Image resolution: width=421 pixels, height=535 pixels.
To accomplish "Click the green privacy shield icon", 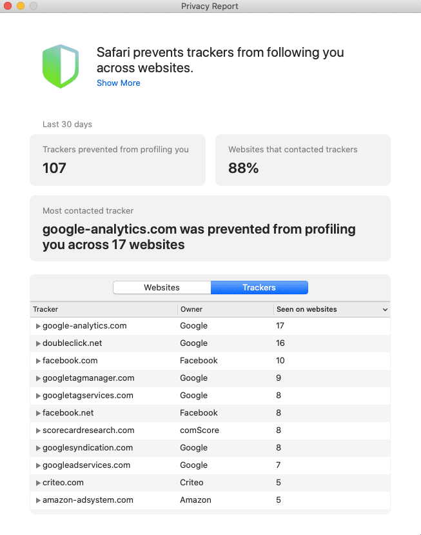I will [61, 66].
